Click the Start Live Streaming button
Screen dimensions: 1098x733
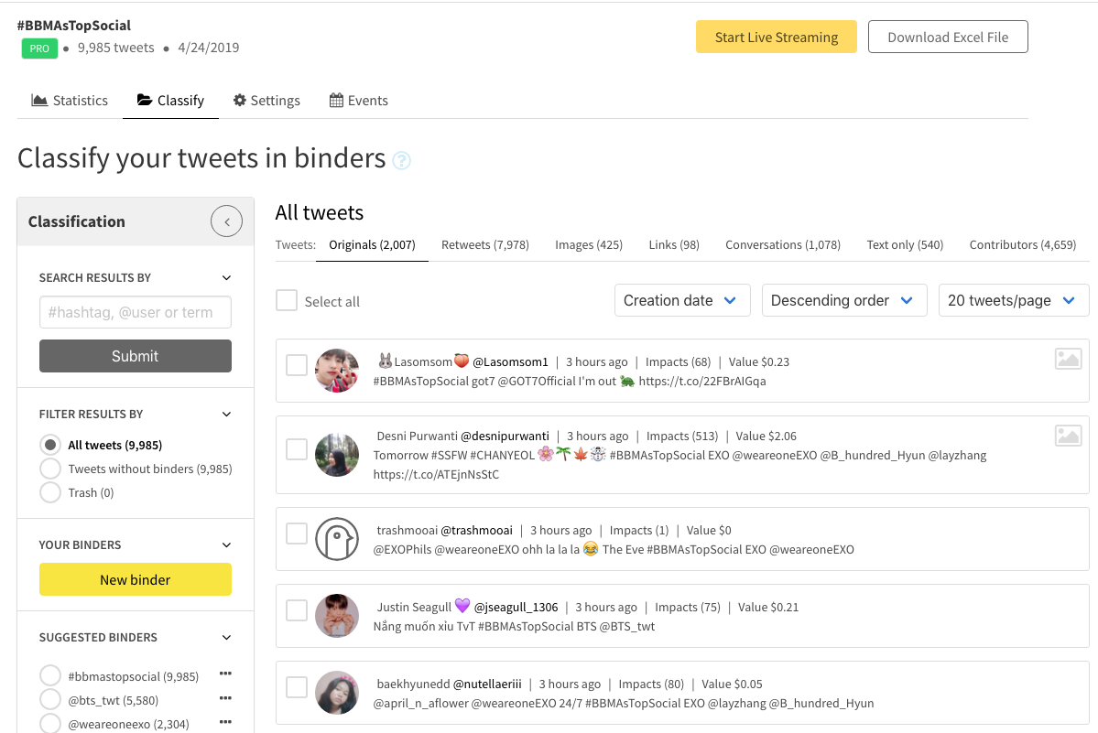tap(776, 37)
